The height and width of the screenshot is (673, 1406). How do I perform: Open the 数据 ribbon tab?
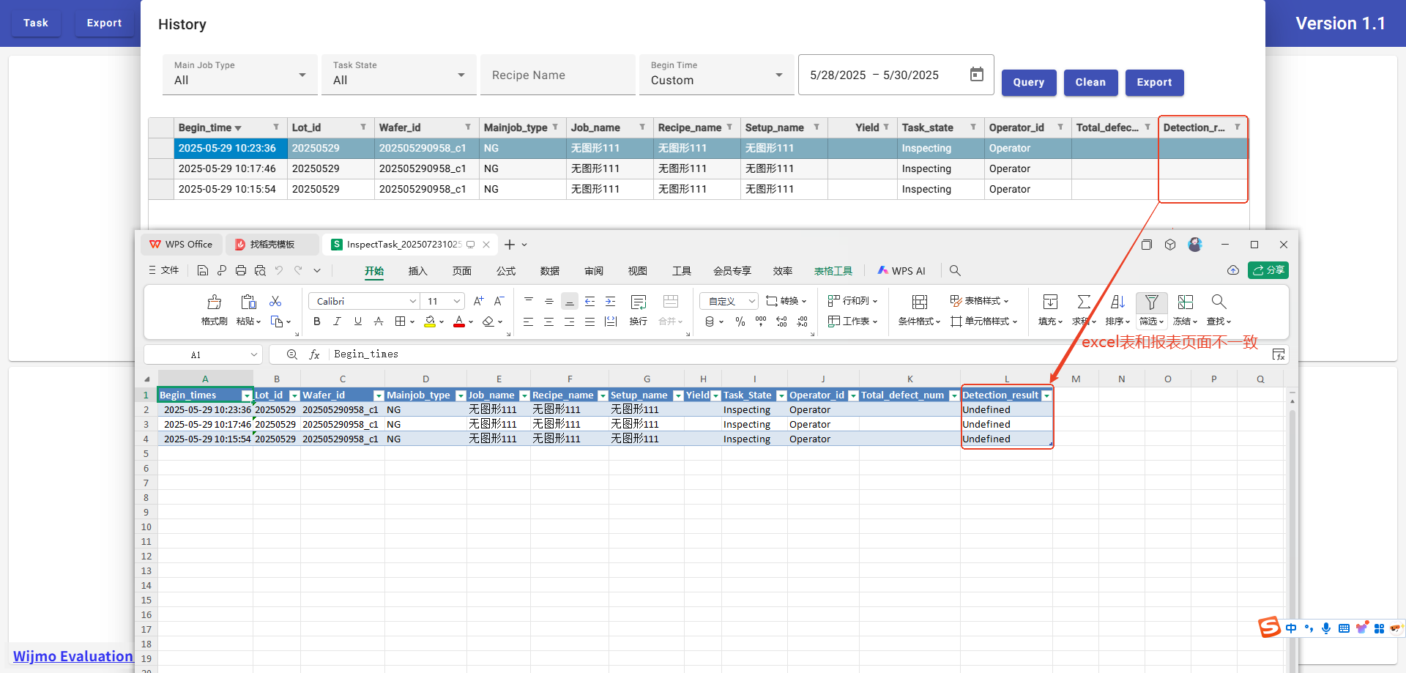(x=549, y=271)
